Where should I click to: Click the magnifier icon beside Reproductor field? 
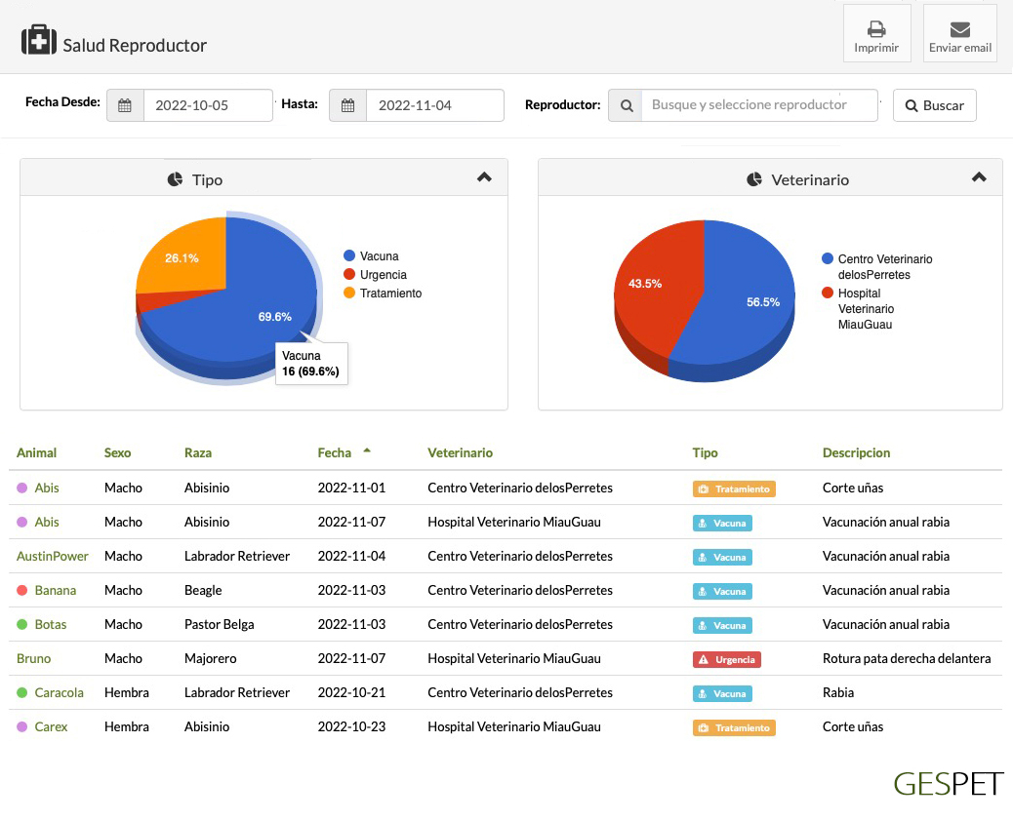click(x=625, y=105)
